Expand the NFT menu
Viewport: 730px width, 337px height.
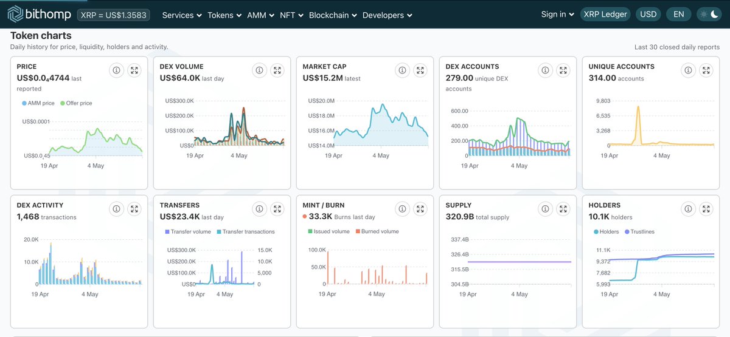tap(292, 15)
